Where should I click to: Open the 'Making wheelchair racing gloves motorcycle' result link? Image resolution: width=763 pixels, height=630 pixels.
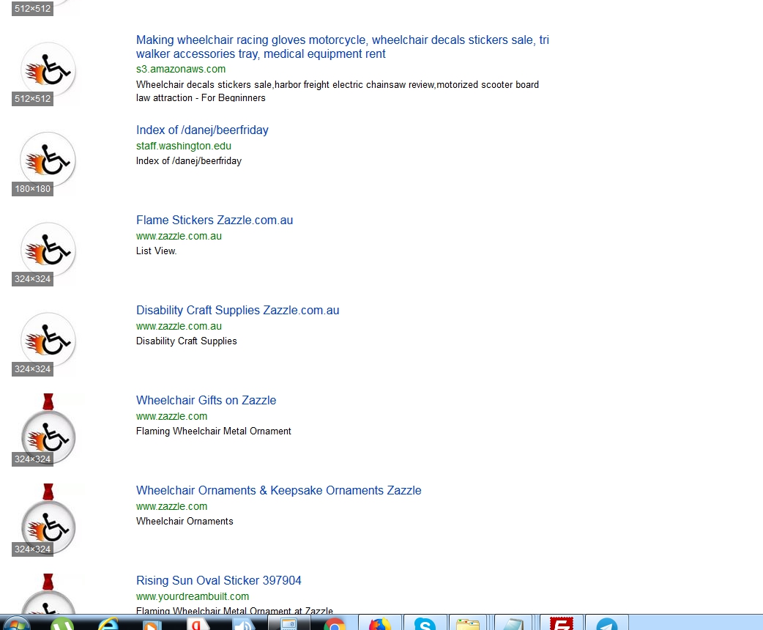click(x=343, y=47)
